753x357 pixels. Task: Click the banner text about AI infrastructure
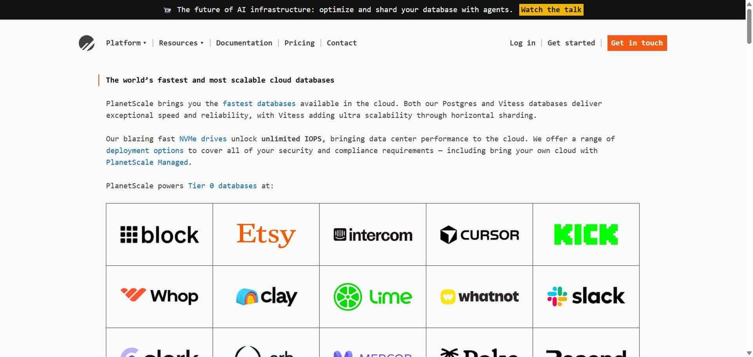pos(344,10)
